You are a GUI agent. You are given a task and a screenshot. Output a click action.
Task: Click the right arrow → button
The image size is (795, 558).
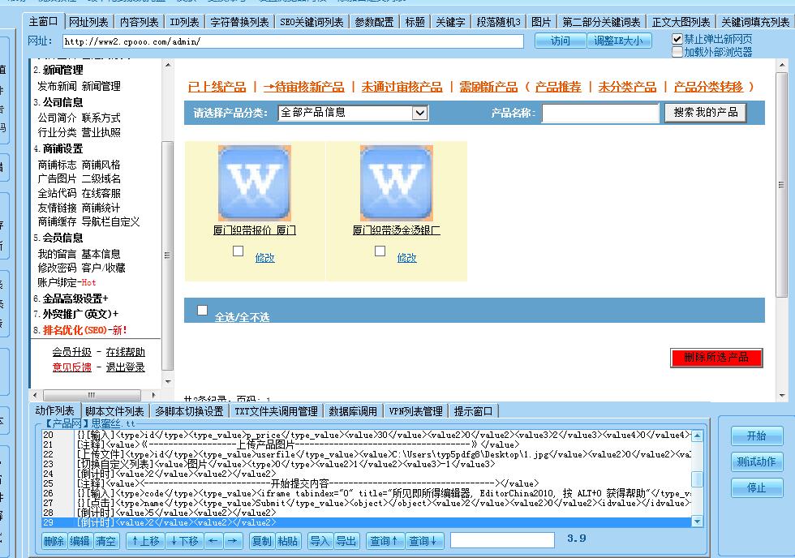[x=232, y=541]
